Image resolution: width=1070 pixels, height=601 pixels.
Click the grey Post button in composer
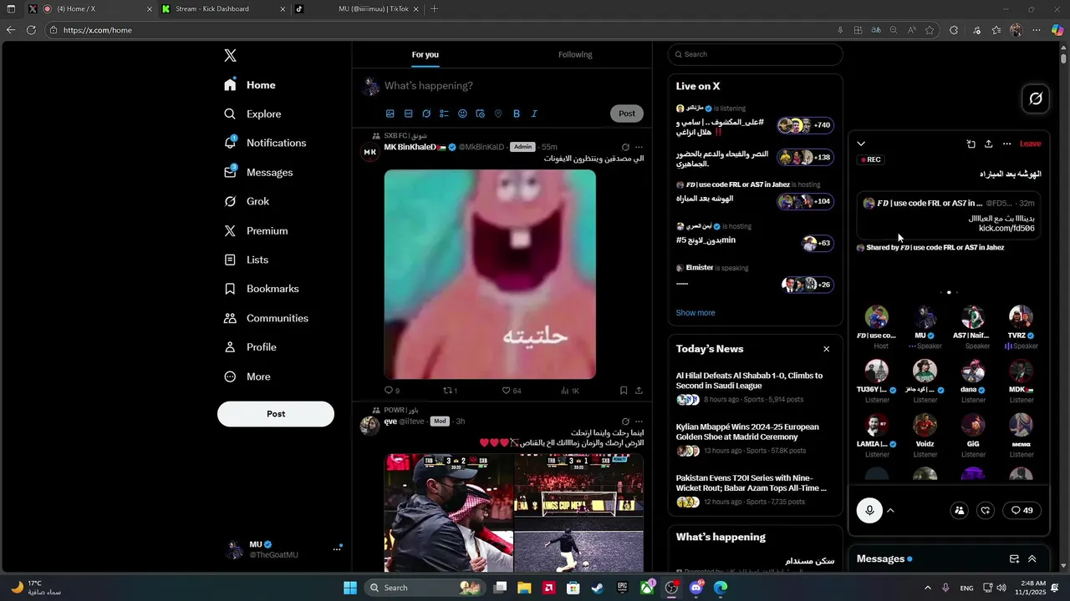coord(627,114)
